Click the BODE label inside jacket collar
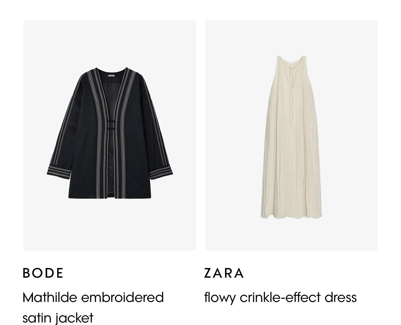This screenshot has height=325, width=401. tap(111, 75)
